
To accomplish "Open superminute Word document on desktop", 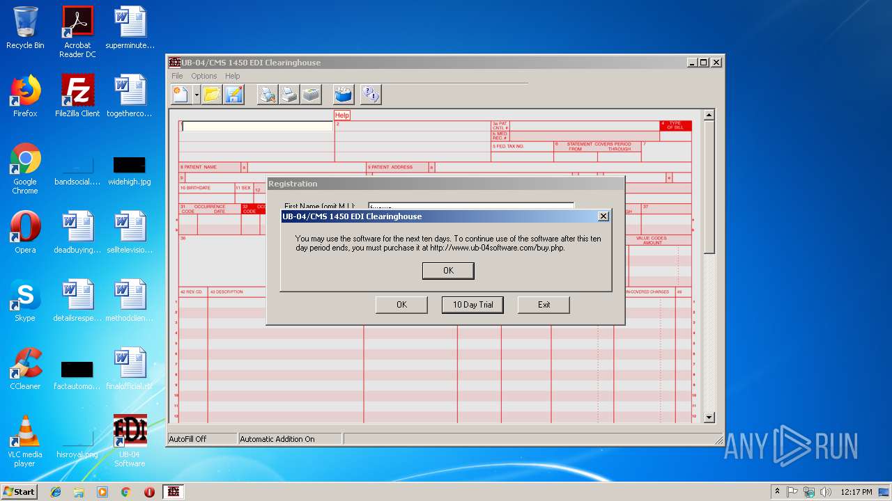I will click(130, 28).
